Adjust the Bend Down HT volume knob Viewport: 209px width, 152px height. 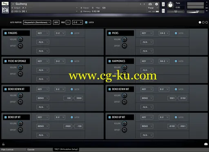(20, 96)
